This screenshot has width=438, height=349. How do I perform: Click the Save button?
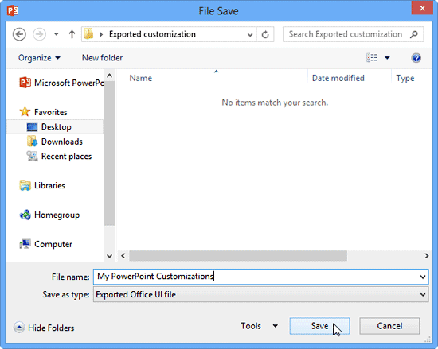(x=319, y=326)
